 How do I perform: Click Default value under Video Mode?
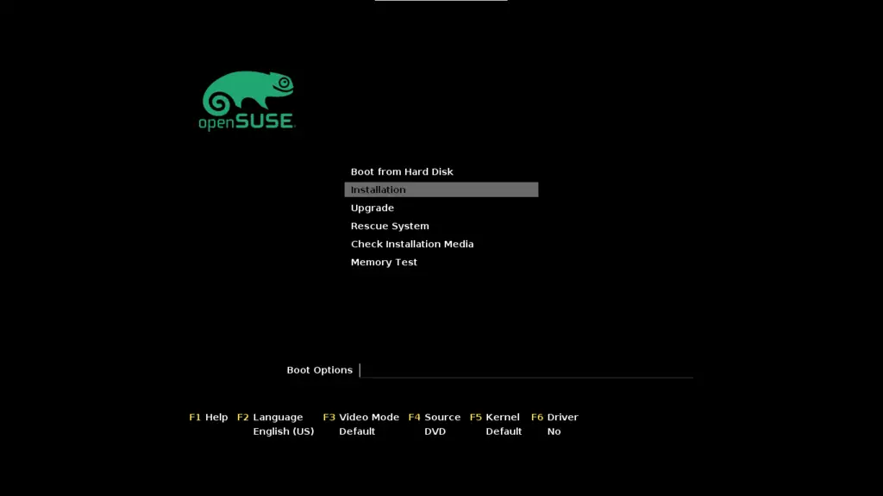point(357,431)
